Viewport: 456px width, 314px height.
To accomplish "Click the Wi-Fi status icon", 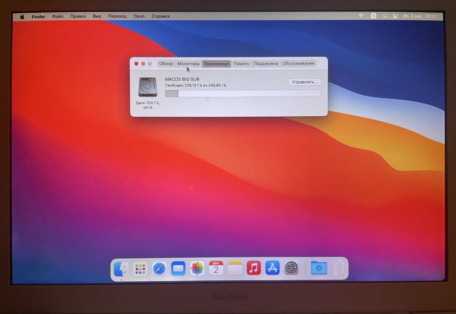I will [361, 15].
